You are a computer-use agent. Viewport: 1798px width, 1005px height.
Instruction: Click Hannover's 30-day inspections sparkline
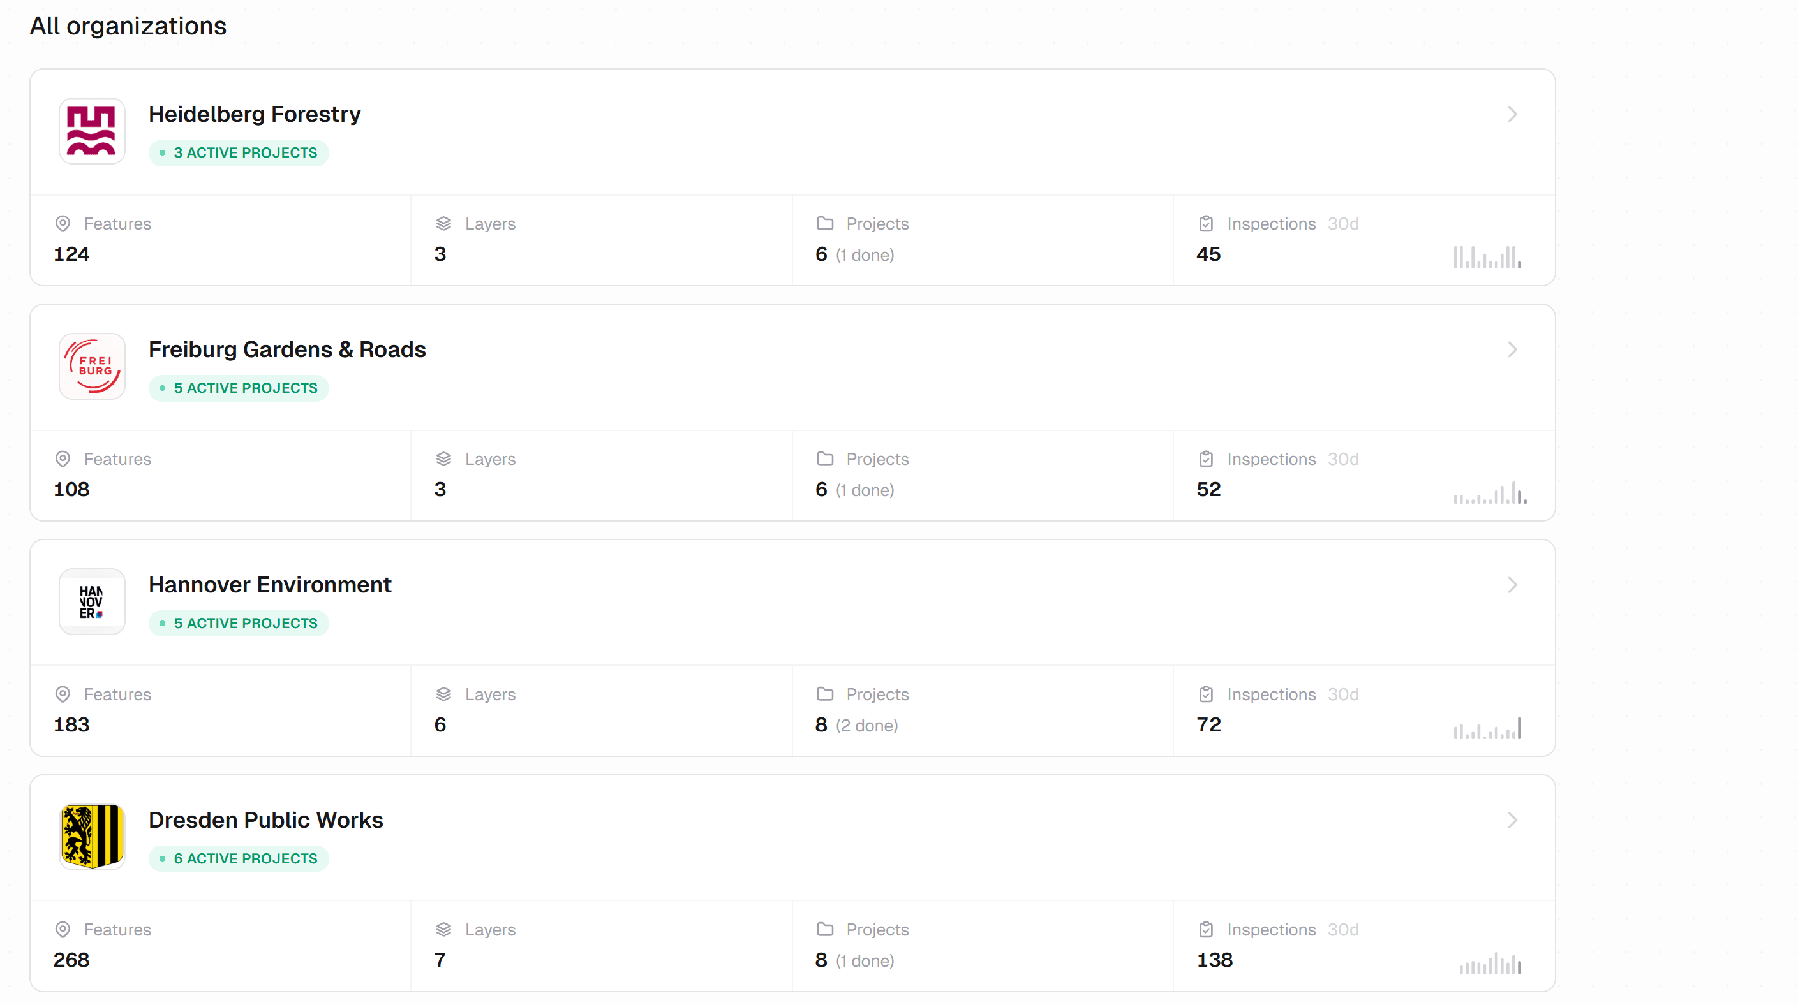click(1487, 728)
